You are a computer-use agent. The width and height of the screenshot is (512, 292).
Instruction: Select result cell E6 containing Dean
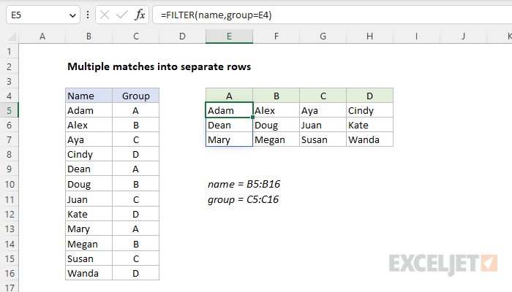tap(229, 125)
